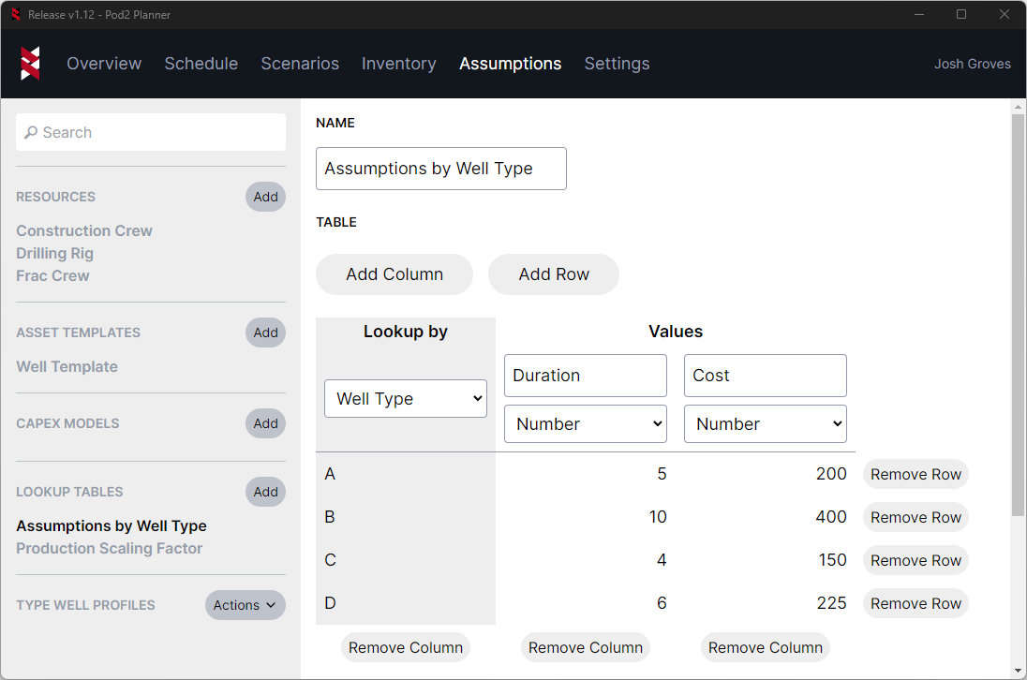Open the Well Type lookup dropdown

pyautogui.click(x=405, y=398)
